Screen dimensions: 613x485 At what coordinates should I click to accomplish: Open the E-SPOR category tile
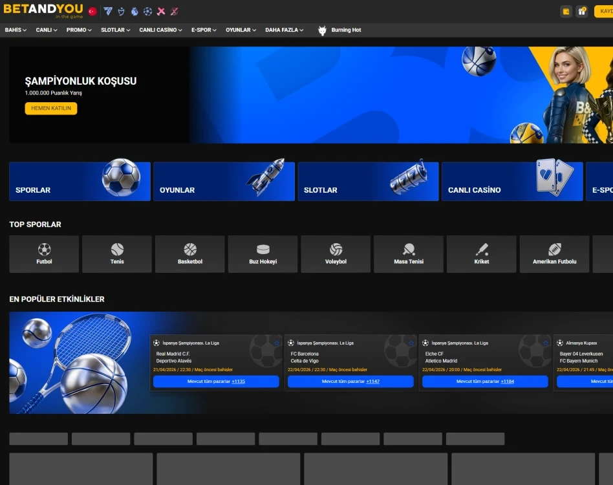599,181
